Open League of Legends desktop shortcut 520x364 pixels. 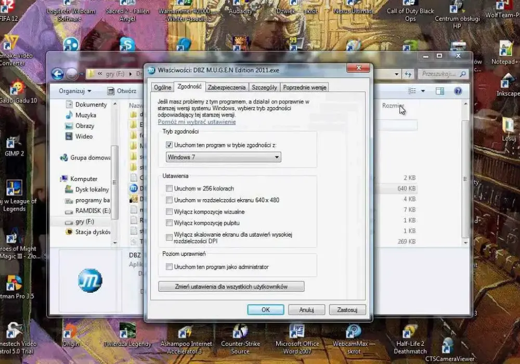[x=14, y=196]
